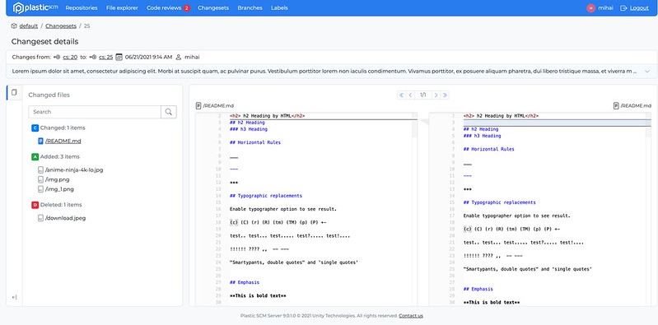Viewport: 658px width, 325px height.
Task: Click right pane '## Typographic replacements' line
Action: coord(499,202)
